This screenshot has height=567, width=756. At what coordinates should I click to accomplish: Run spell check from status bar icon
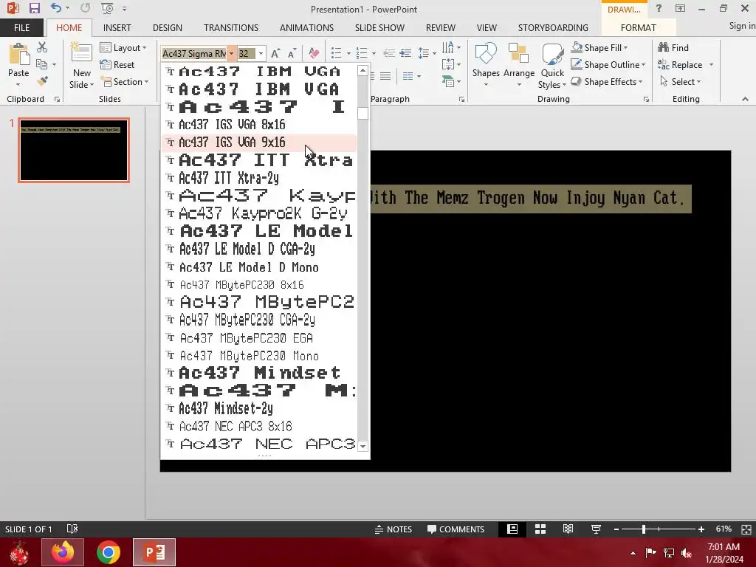(x=72, y=529)
